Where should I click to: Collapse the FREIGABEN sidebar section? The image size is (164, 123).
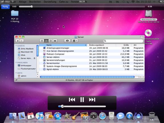(x=16, y=62)
